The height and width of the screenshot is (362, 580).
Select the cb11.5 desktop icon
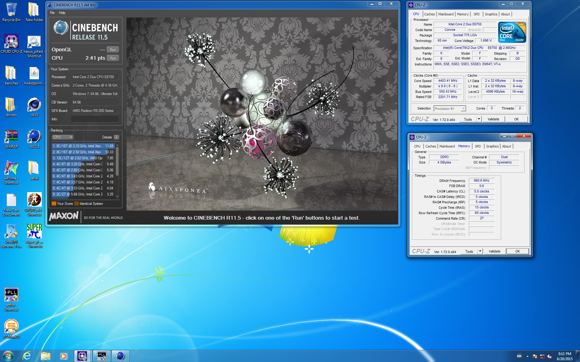34,139
